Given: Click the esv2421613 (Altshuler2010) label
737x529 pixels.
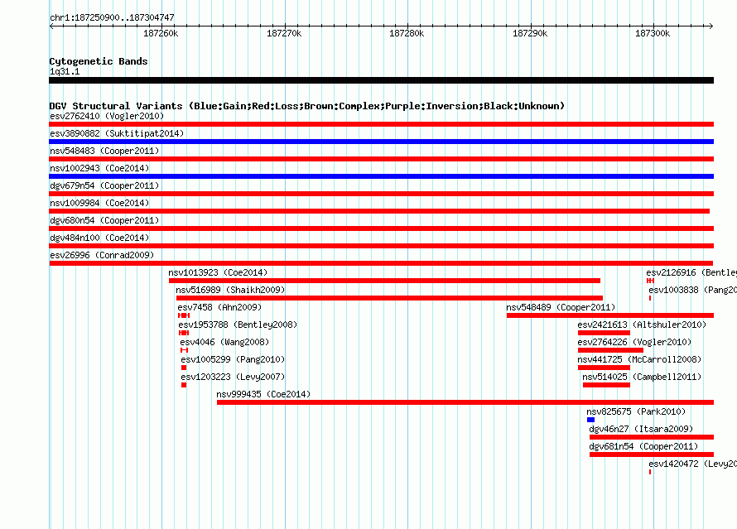Looking at the screenshot, I should point(642,325).
